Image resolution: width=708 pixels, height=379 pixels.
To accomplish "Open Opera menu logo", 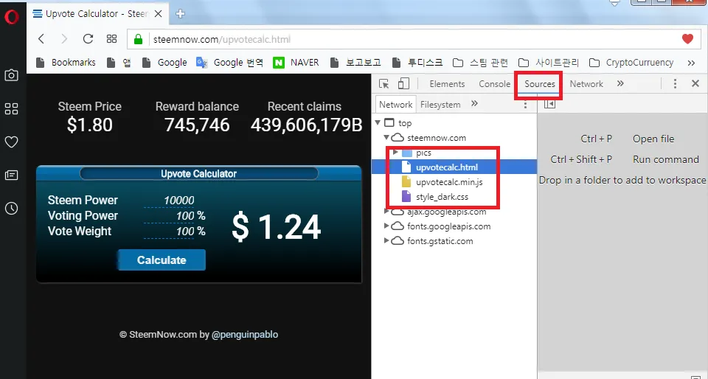I will click(x=11, y=17).
